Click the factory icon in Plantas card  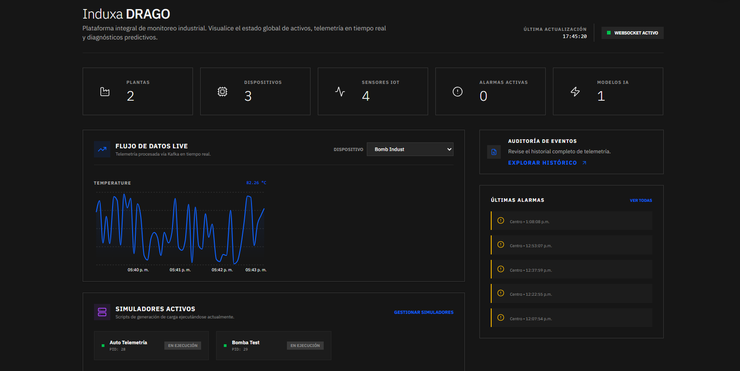105,92
